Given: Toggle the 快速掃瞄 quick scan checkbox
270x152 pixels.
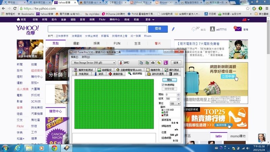Looking at the screenshot, I should [x=163, y=85].
